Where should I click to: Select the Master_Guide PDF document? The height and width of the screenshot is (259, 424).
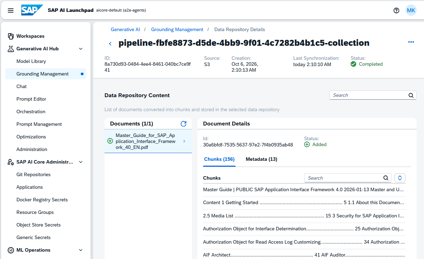[148, 141]
